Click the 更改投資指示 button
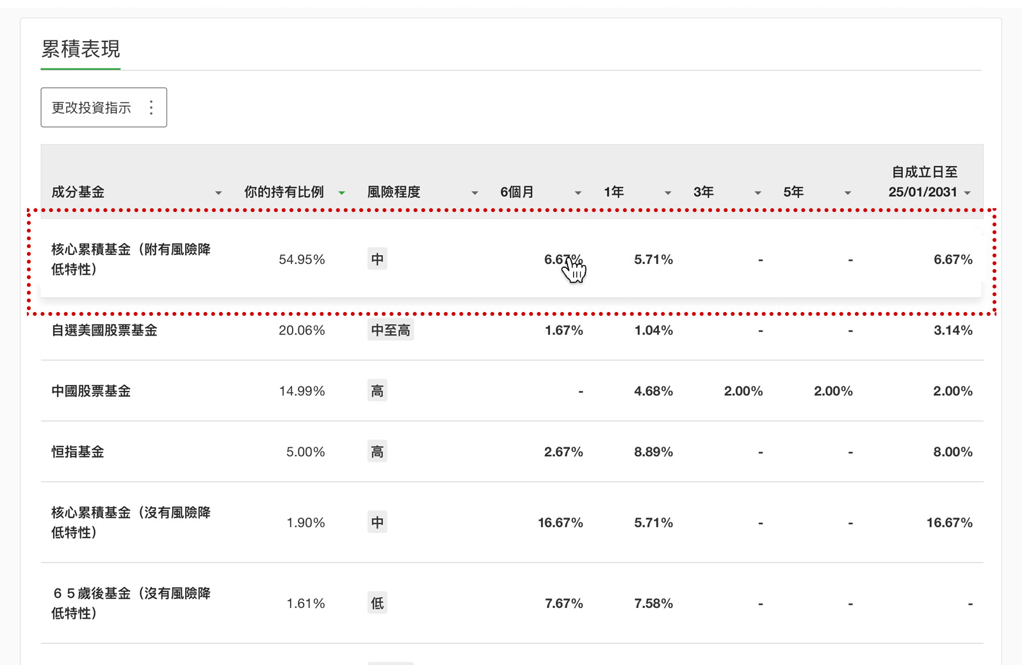 [x=92, y=108]
